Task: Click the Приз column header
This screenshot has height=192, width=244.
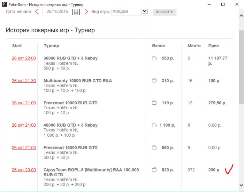Action: [x=213, y=46]
